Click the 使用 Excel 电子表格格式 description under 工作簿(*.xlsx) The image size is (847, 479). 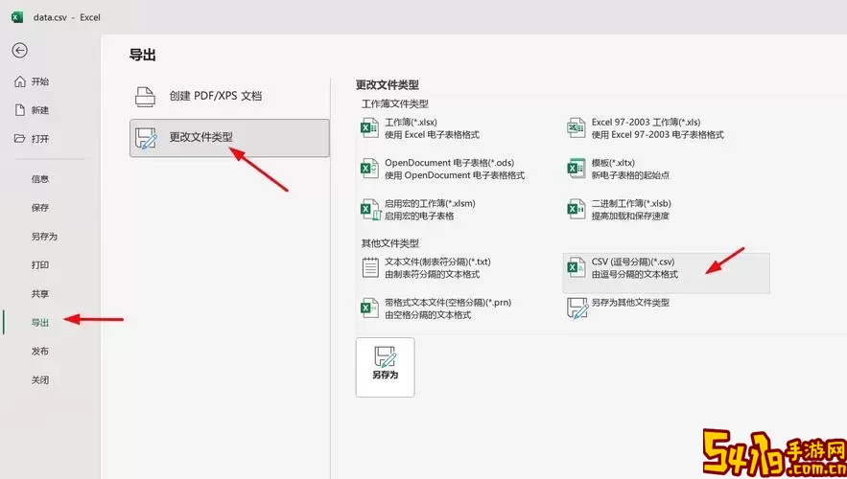click(433, 135)
